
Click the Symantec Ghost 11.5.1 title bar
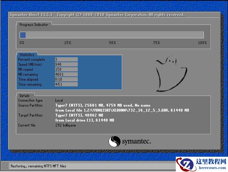point(97,15)
